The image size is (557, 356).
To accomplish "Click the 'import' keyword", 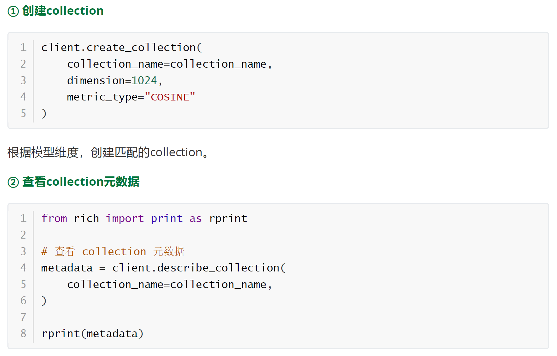I will [125, 219].
